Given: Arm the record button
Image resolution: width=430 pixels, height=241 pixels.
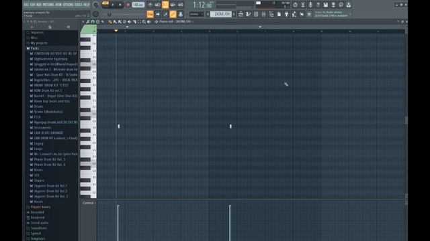Looking at the screenshot, I should [x=128, y=5].
